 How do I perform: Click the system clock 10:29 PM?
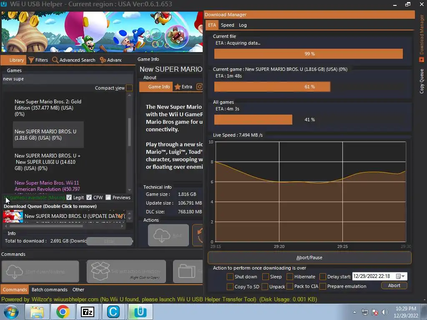tap(406, 309)
